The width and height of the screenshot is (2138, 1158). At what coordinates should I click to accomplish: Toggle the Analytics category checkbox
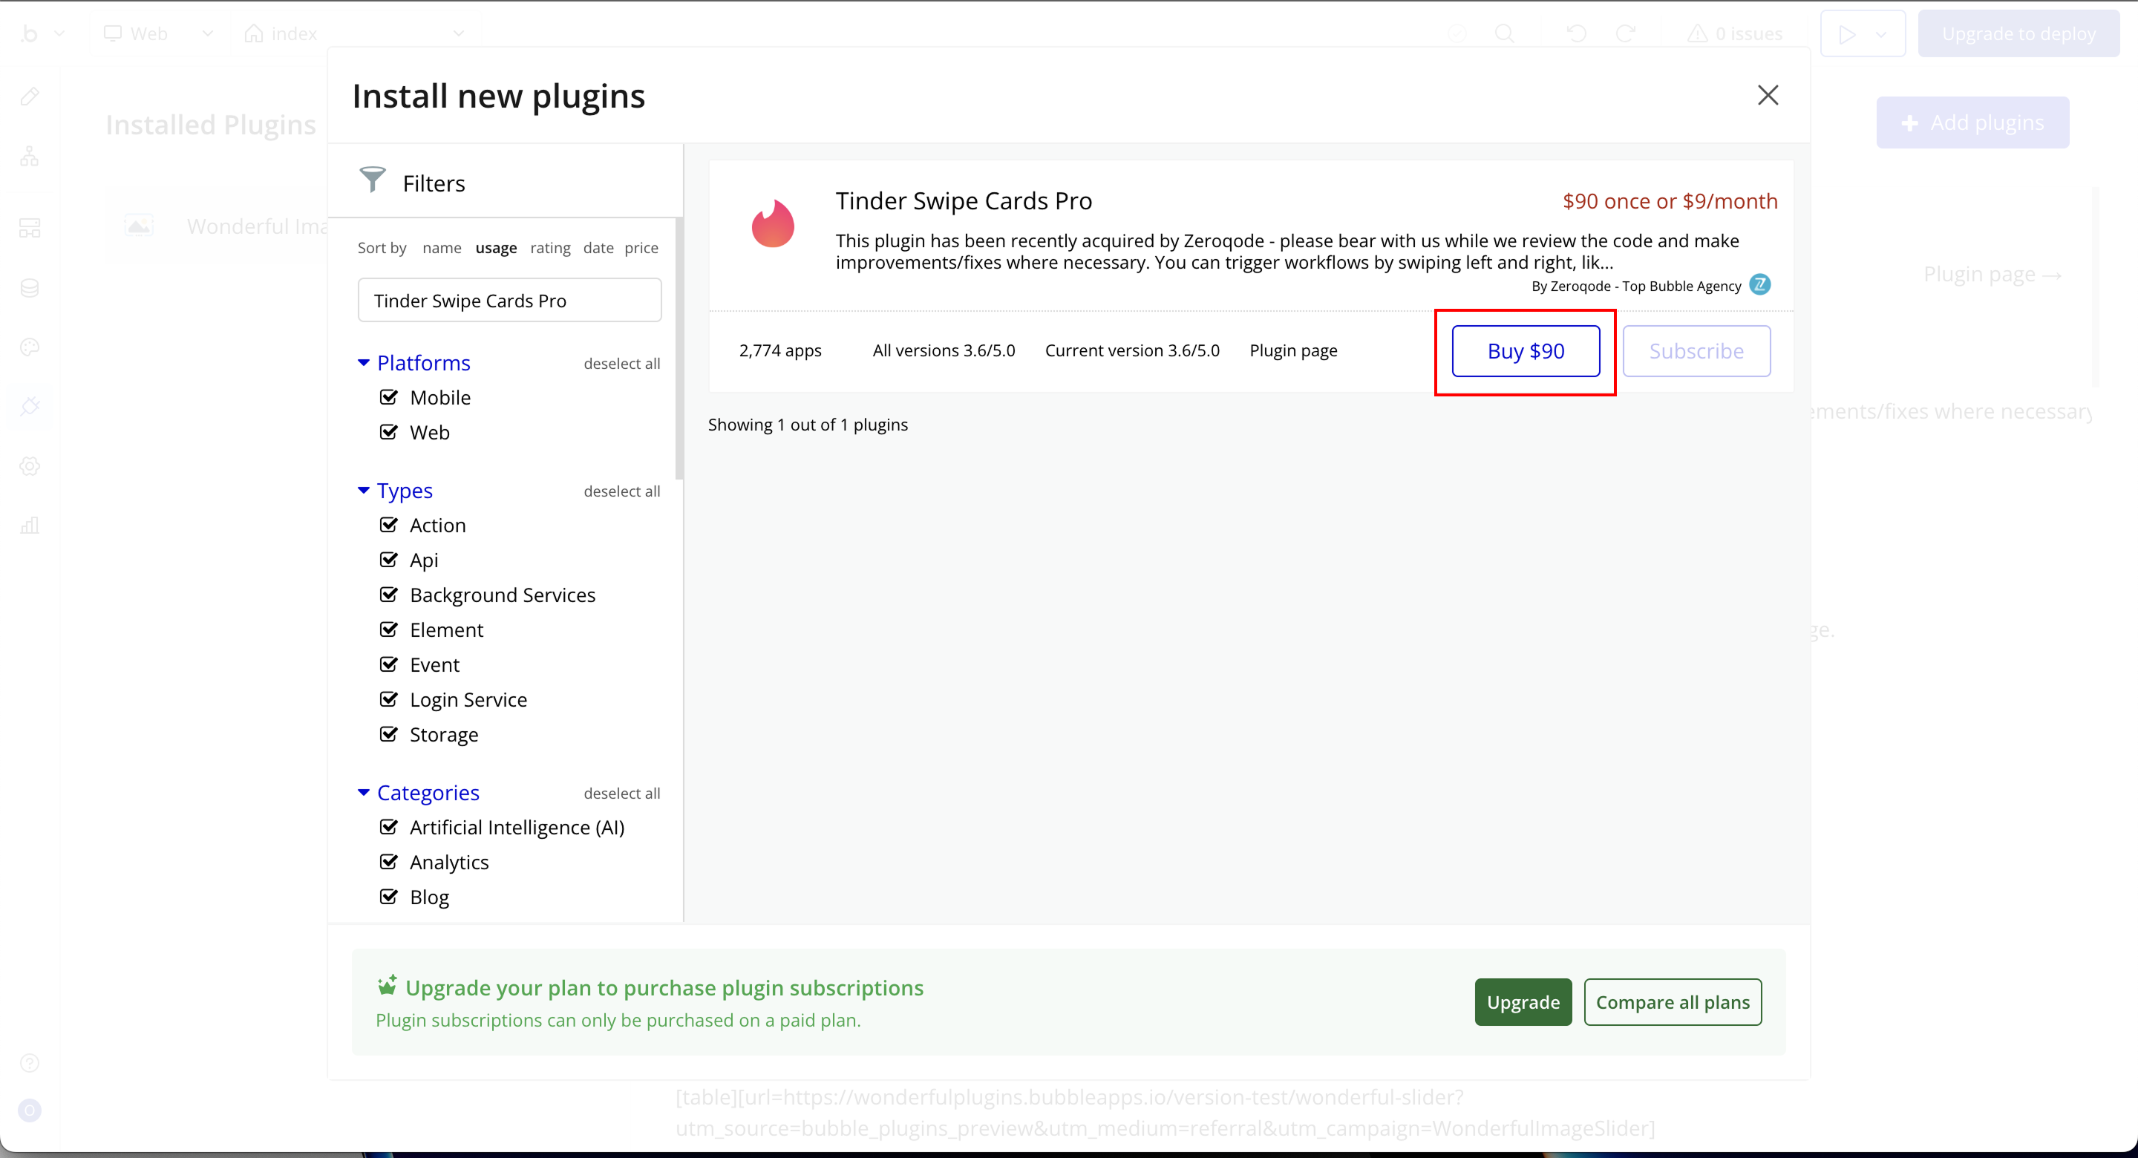(x=388, y=862)
